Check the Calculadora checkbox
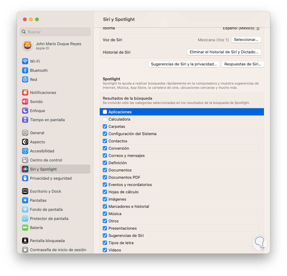Screen dimensions: 287x276 click(105, 119)
